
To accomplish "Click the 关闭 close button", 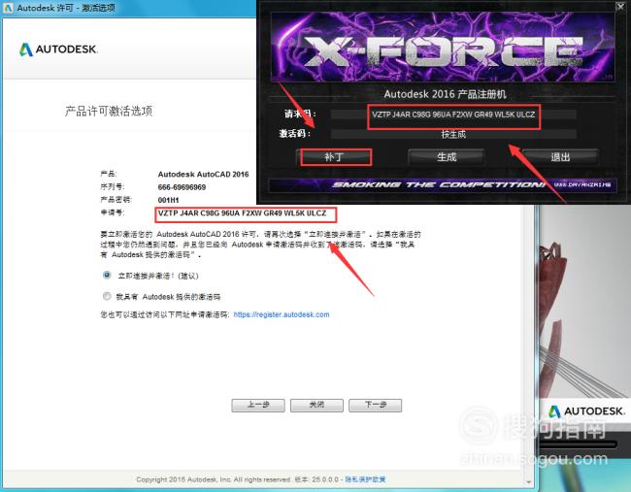I will point(316,405).
